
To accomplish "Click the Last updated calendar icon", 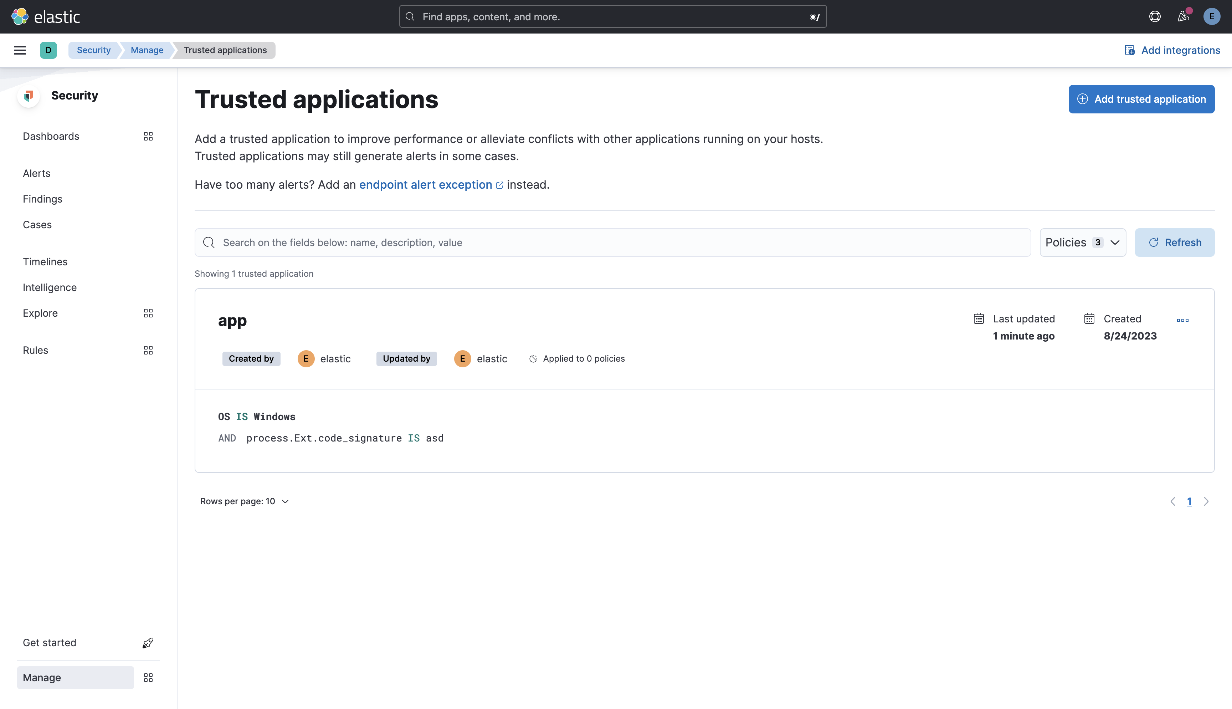I will click(979, 318).
